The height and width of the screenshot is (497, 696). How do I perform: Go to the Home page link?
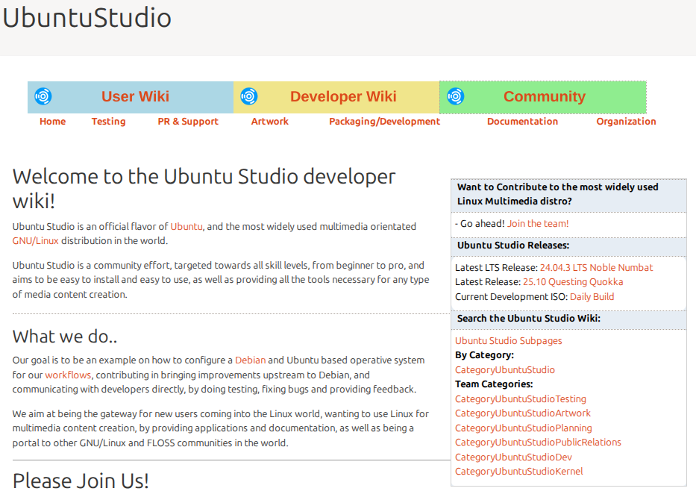coord(52,121)
